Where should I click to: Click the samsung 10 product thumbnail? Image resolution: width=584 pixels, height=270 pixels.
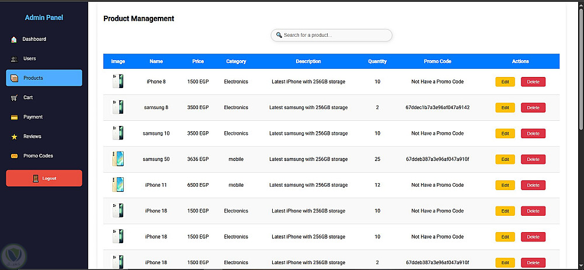point(118,133)
